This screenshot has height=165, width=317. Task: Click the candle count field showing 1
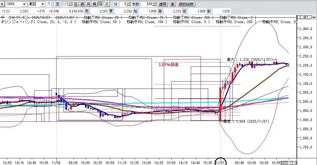point(65,4)
